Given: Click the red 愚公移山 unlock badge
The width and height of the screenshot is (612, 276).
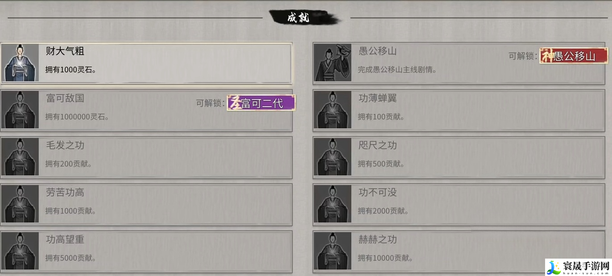Looking at the screenshot, I should 574,56.
